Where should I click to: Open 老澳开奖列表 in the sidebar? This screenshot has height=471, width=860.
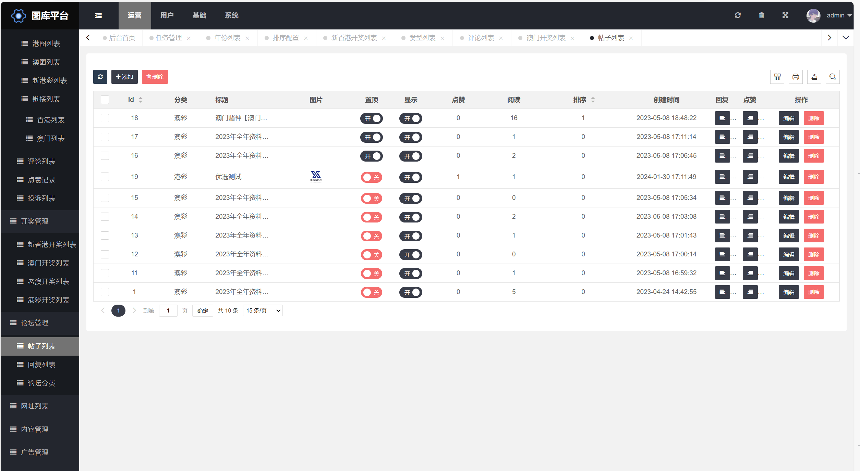pos(40,281)
